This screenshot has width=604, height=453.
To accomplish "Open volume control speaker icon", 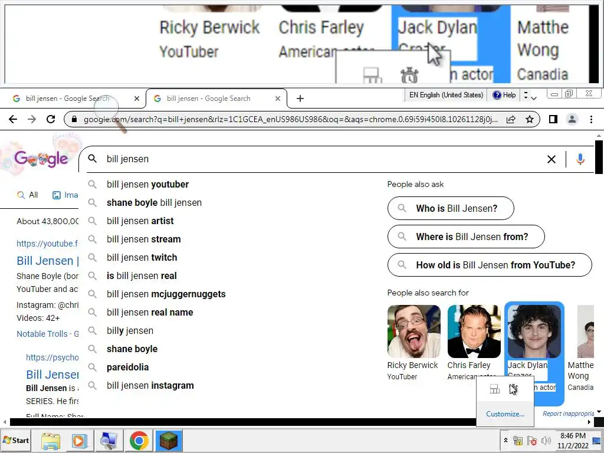I will coord(546,441).
